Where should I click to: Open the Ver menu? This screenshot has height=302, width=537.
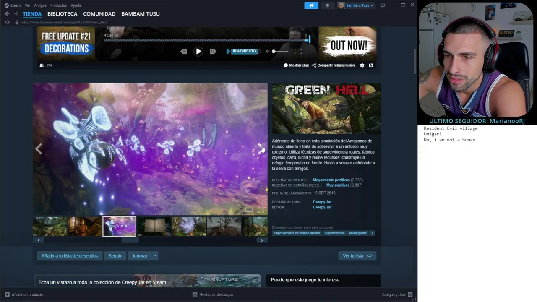tap(27, 5)
